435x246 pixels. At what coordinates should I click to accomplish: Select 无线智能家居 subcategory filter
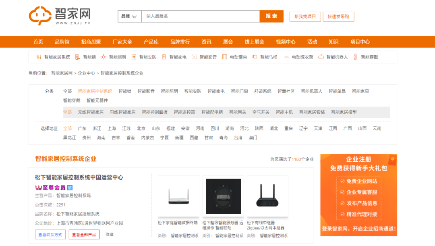click(x=91, y=112)
